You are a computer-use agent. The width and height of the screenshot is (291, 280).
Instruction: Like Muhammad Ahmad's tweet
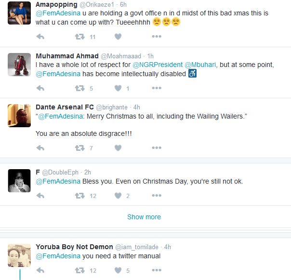[x=118, y=88]
